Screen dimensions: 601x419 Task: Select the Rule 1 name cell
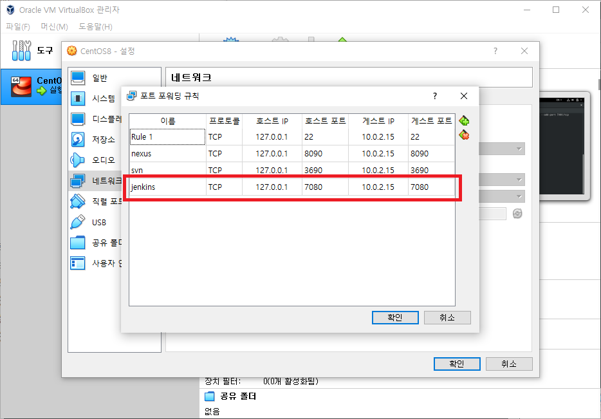pos(167,137)
